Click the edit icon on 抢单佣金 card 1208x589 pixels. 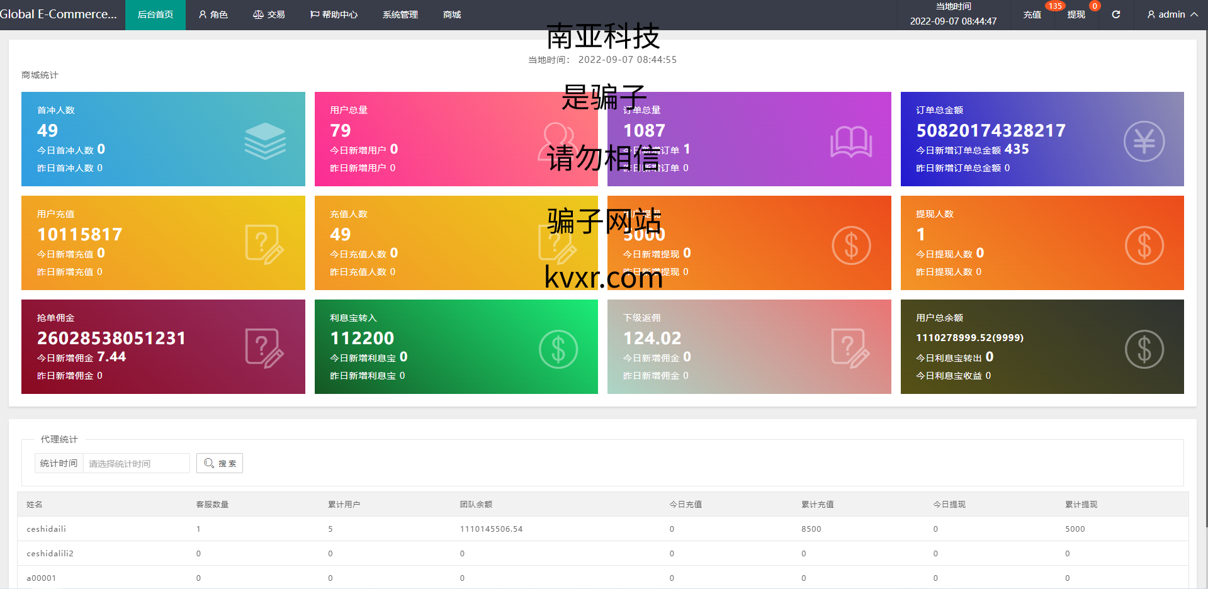click(264, 349)
